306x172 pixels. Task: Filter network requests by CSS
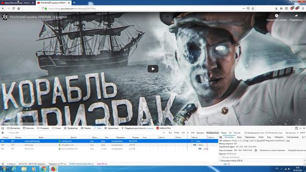click(183, 133)
